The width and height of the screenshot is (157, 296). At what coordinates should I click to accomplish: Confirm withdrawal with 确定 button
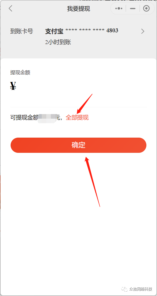coord(78,145)
